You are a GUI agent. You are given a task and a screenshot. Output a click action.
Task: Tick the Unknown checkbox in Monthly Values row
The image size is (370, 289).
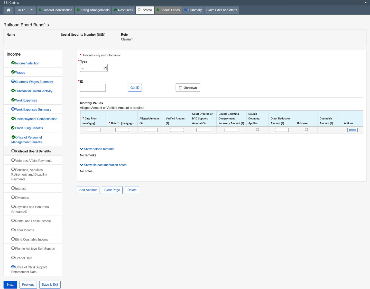point(306,129)
